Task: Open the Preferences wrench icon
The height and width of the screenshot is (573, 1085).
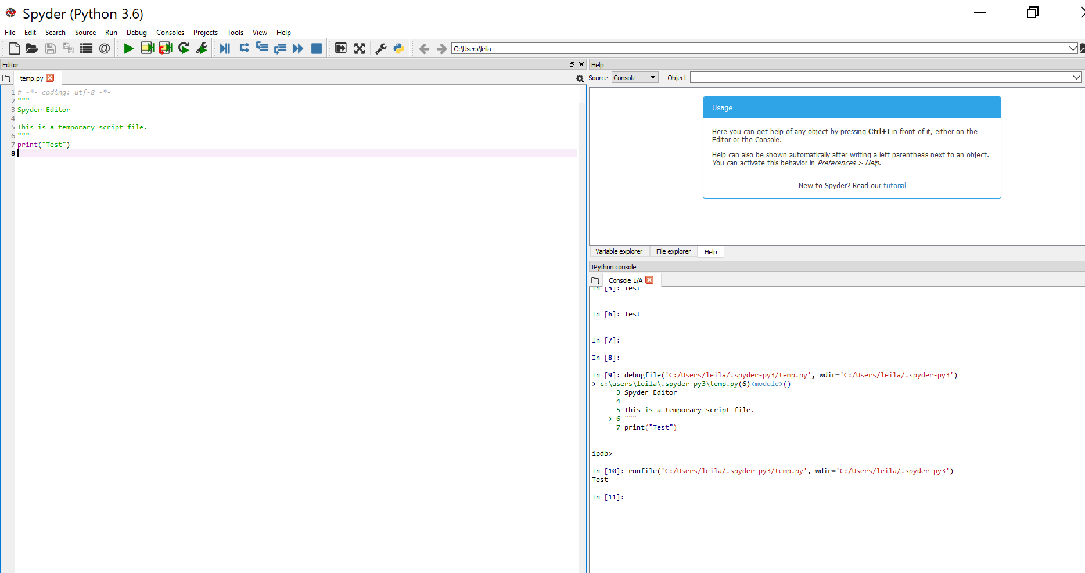Action: 381,49
